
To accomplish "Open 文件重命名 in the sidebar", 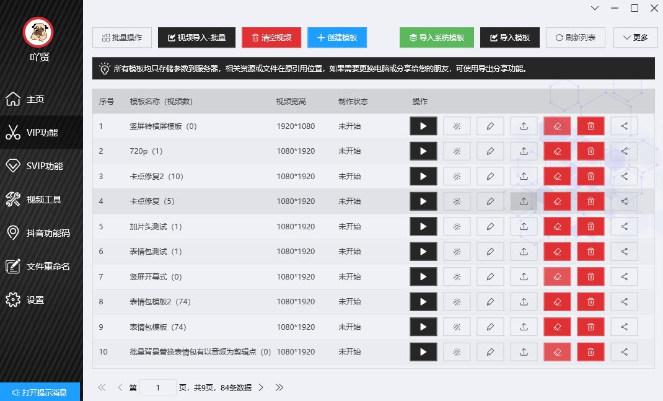I will tap(42, 267).
